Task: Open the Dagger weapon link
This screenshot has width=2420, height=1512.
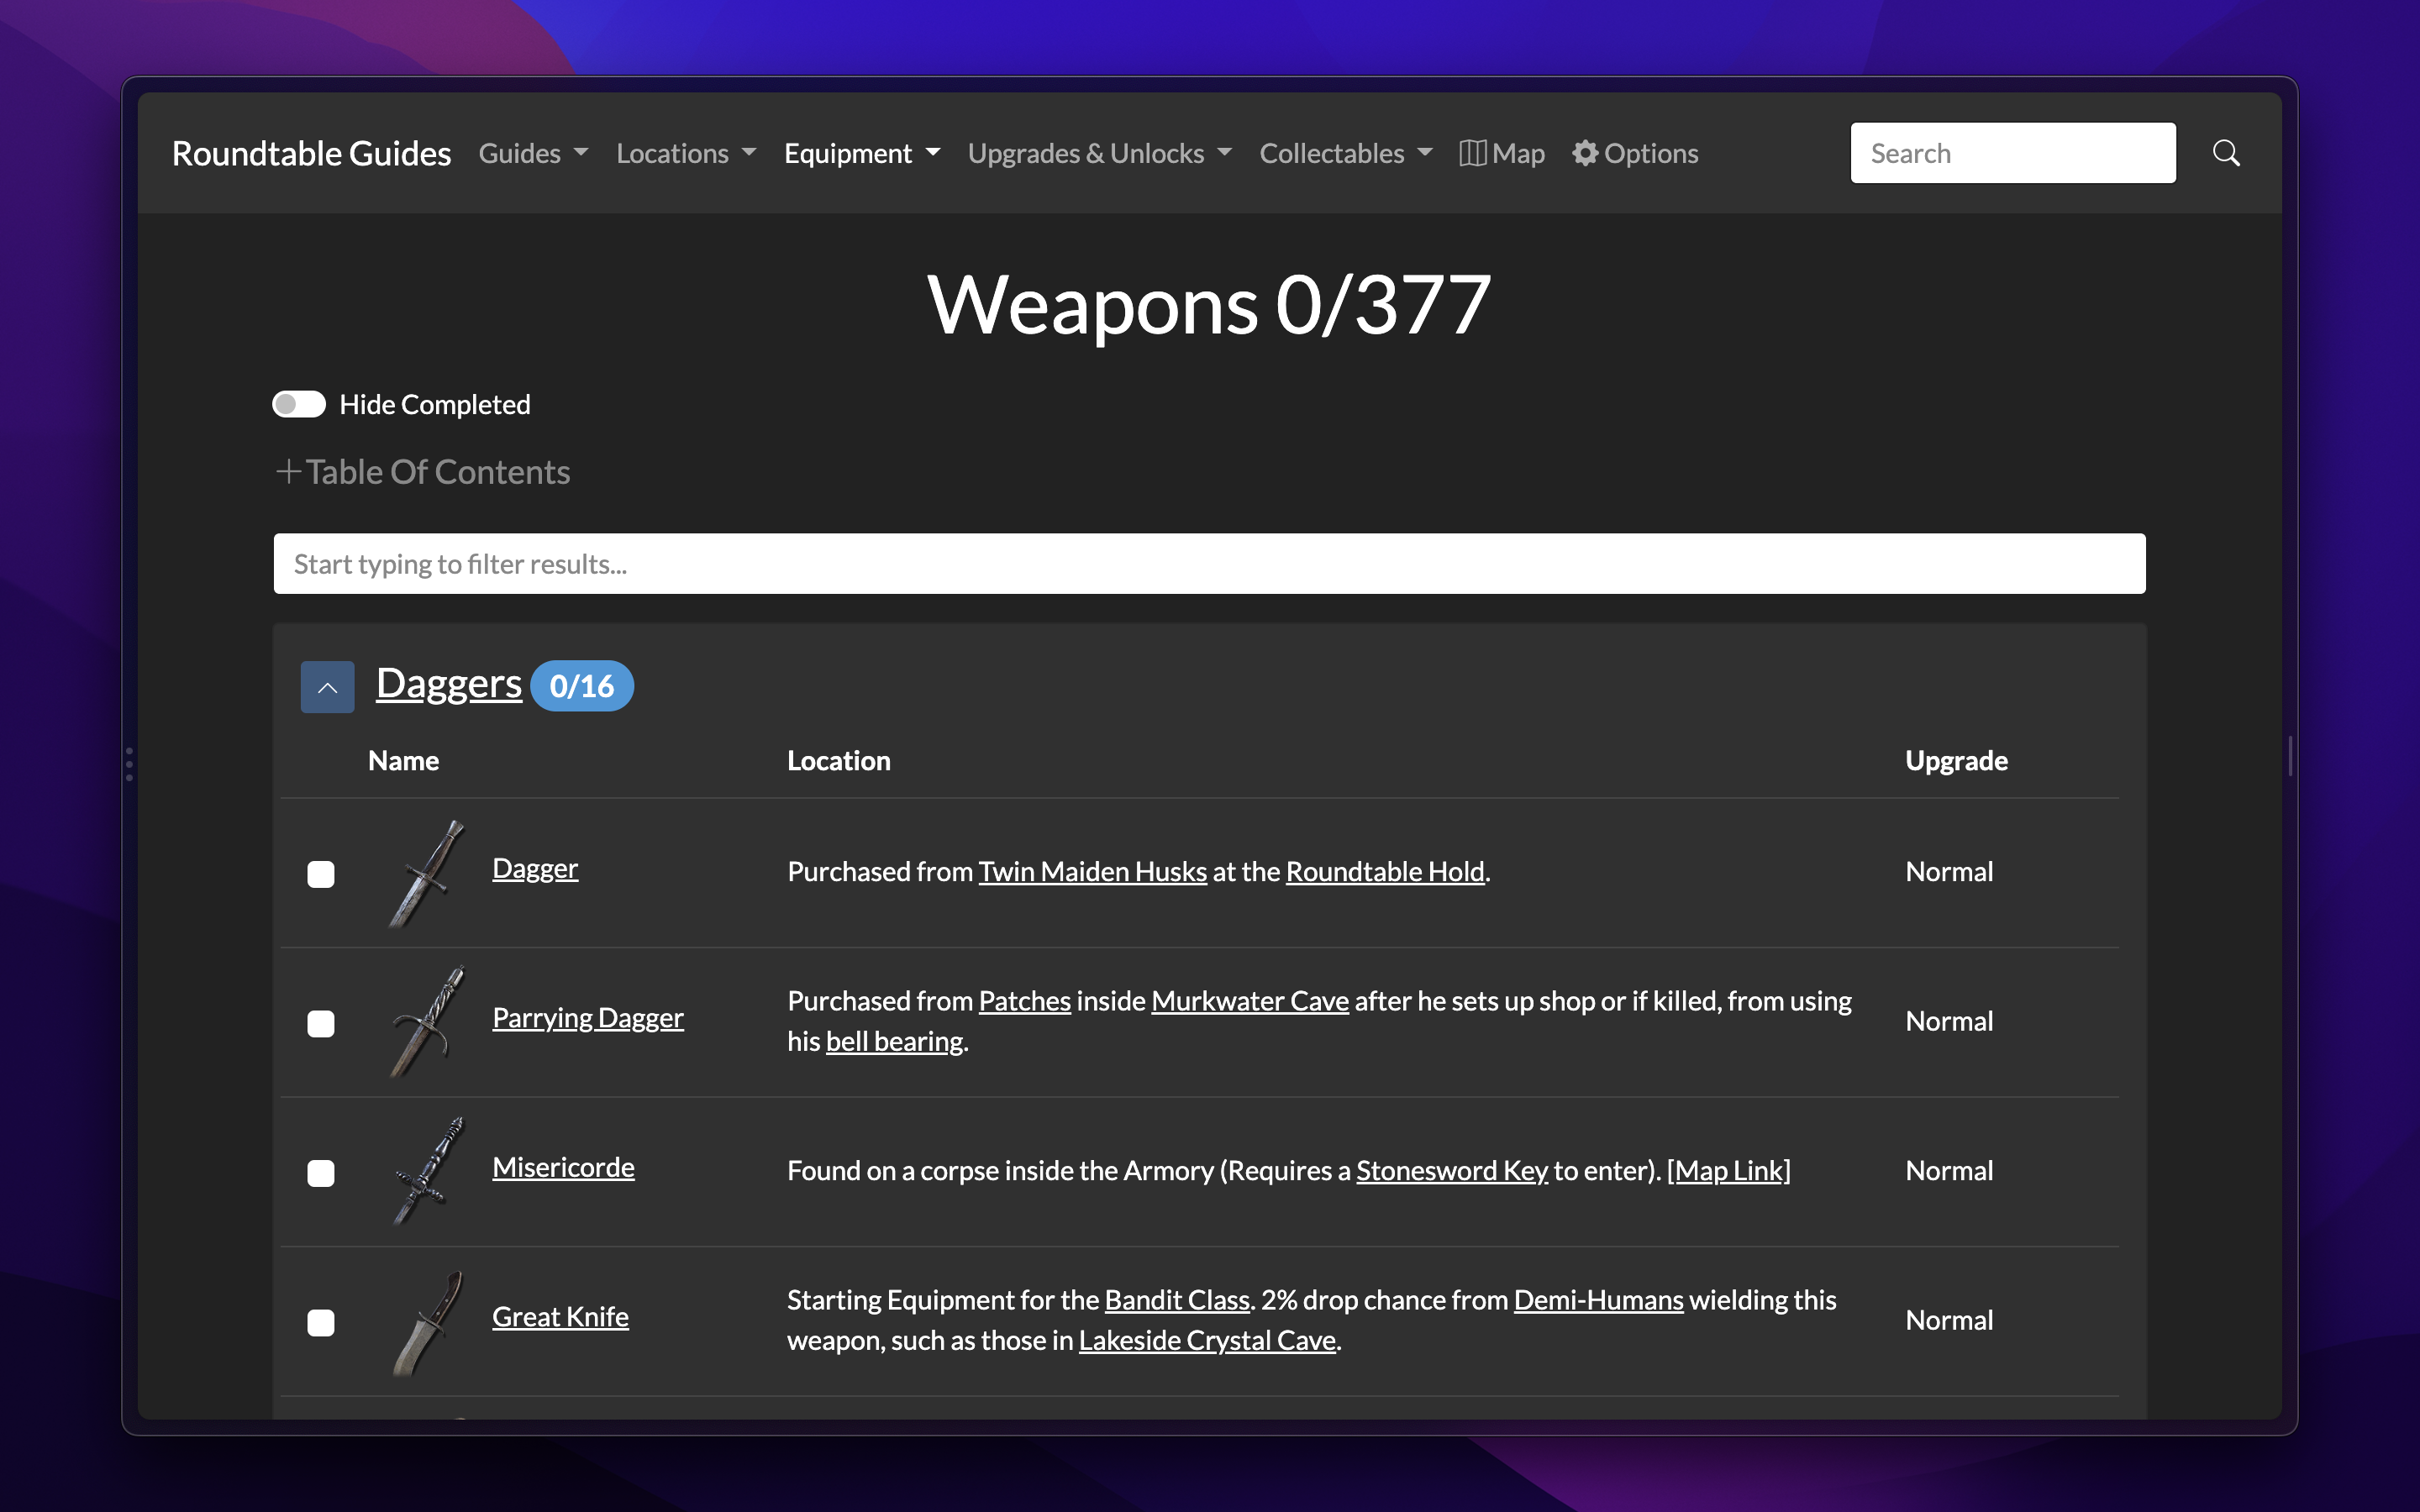Action: (535, 869)
